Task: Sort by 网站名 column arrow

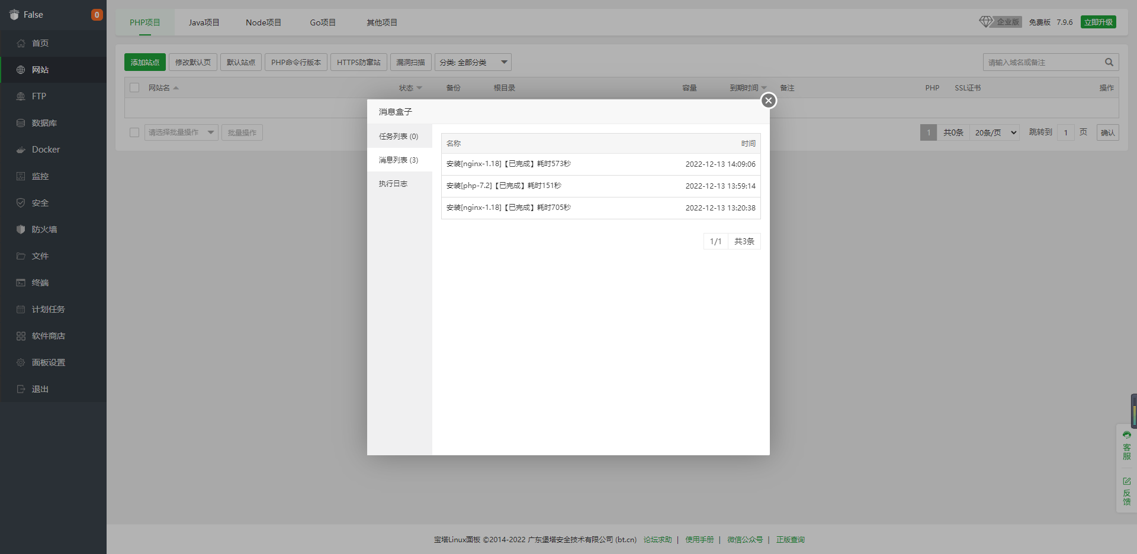Action: click(176, 88)
